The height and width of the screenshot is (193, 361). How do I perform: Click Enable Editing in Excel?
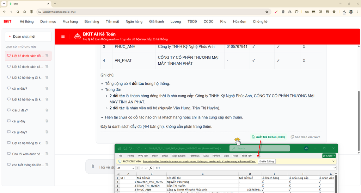(267, 161)
